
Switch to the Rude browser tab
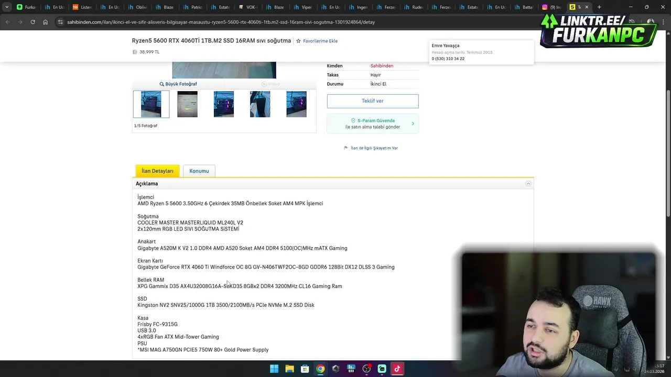414,7
